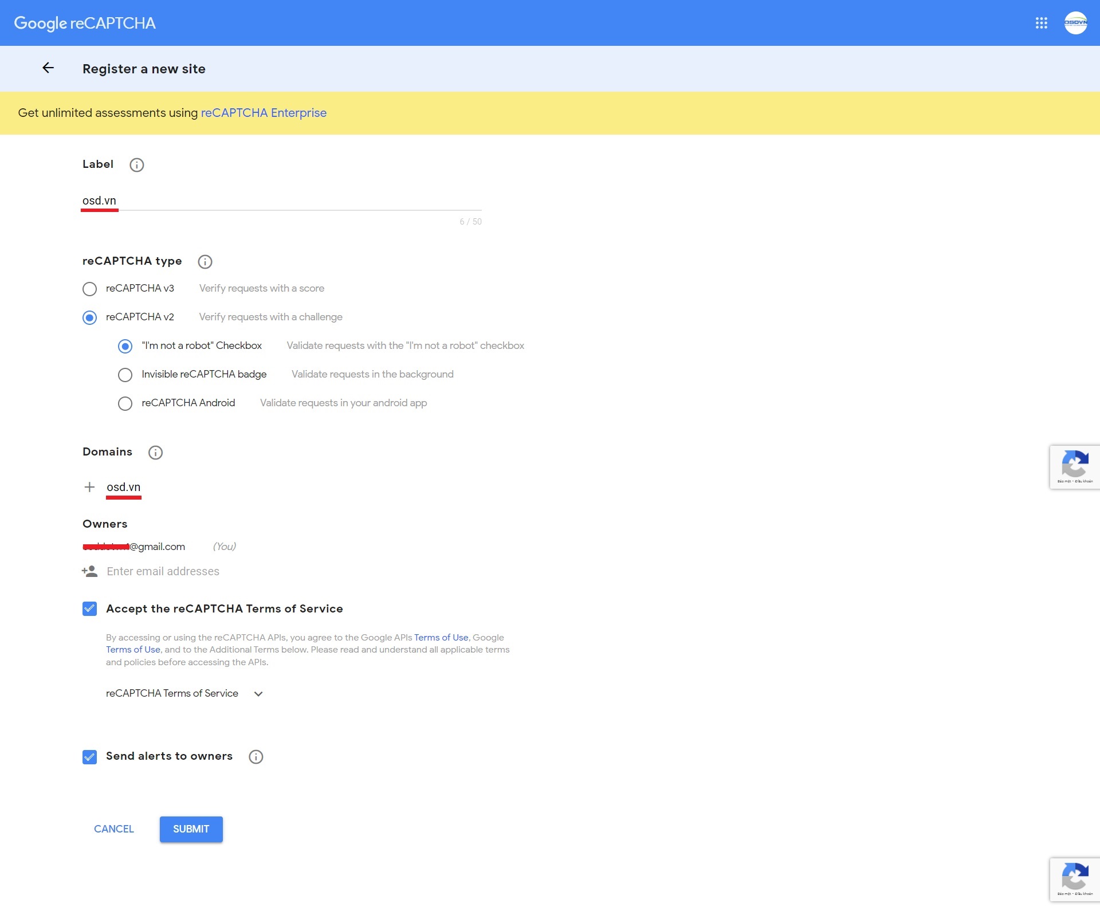
Task: Open the Google Terms of Use link
Action: click(133, 650)
